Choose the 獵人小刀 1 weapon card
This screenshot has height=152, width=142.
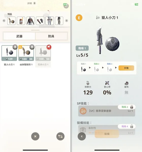point(9,53)
